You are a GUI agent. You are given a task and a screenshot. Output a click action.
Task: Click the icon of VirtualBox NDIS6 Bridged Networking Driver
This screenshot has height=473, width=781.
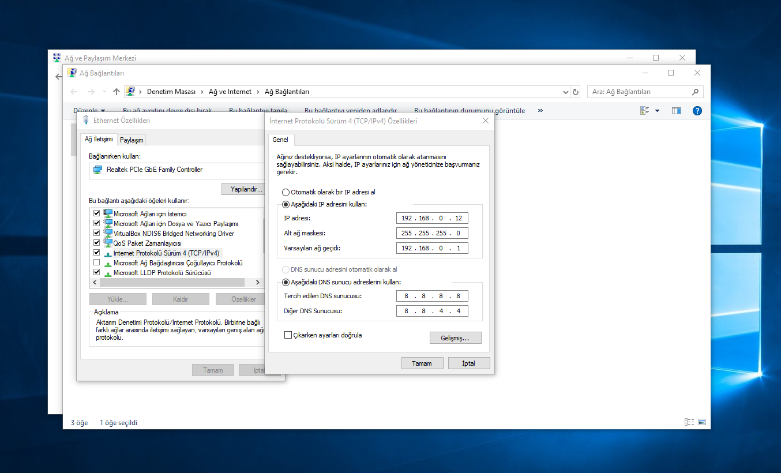108,233
